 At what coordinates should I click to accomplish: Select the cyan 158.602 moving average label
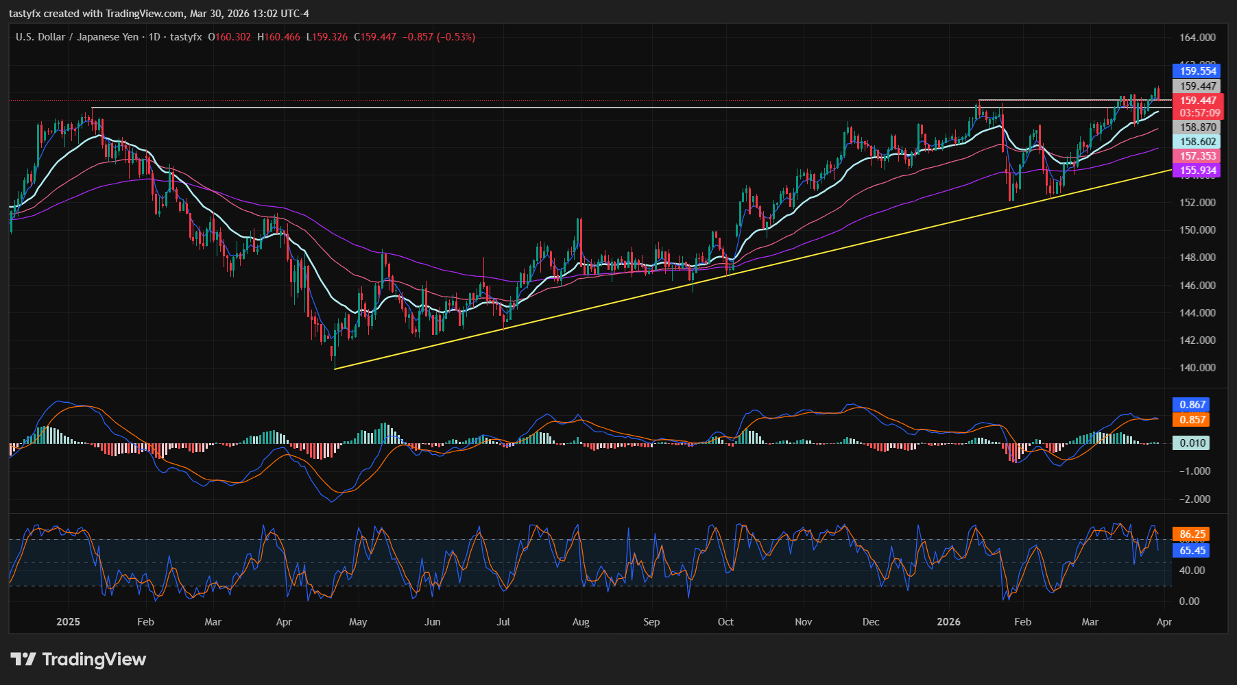tap(1198, 142)
